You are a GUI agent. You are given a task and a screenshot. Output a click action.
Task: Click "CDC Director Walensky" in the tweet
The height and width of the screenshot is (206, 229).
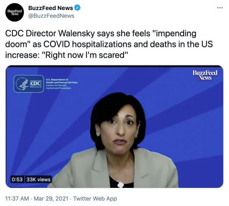pos(50,33)
